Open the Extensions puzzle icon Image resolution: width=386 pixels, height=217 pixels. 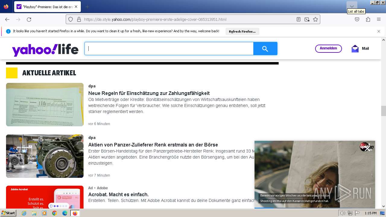click(368, 19)
